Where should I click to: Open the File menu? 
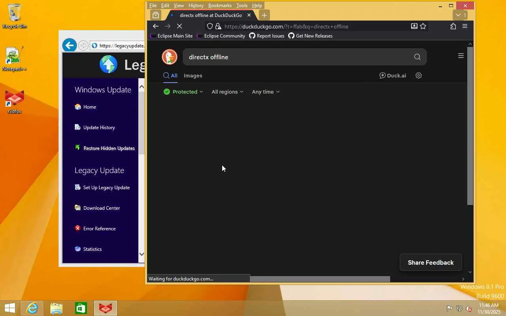coord(153,6)
